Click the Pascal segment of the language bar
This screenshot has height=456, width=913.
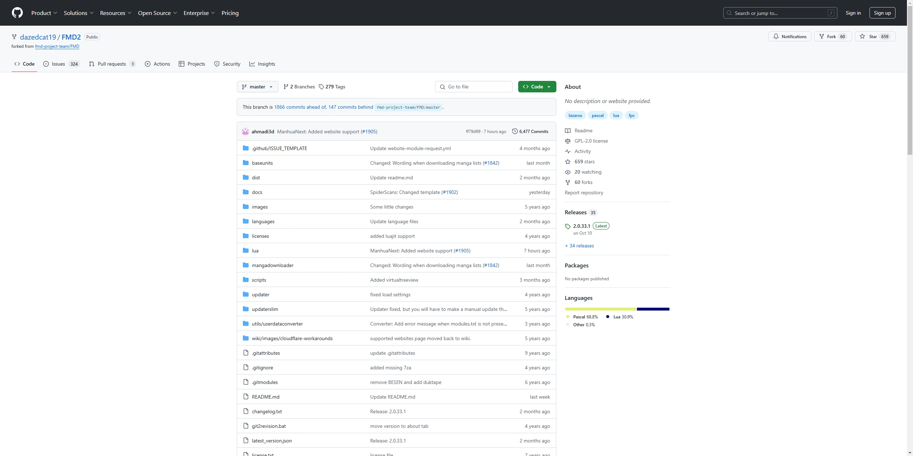(601, 309)
